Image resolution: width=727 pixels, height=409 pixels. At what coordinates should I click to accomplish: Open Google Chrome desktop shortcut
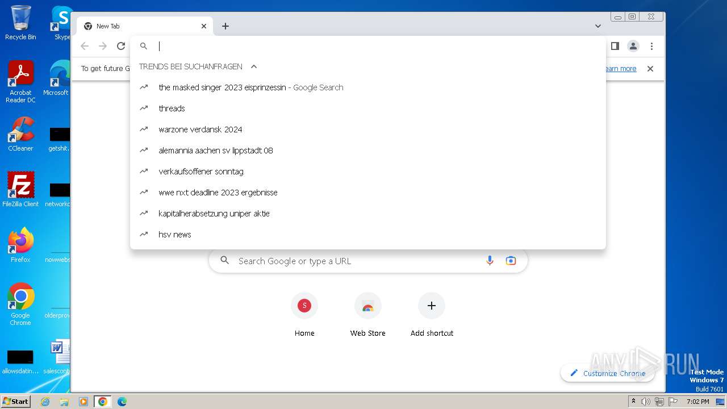[x=20, y=304]
